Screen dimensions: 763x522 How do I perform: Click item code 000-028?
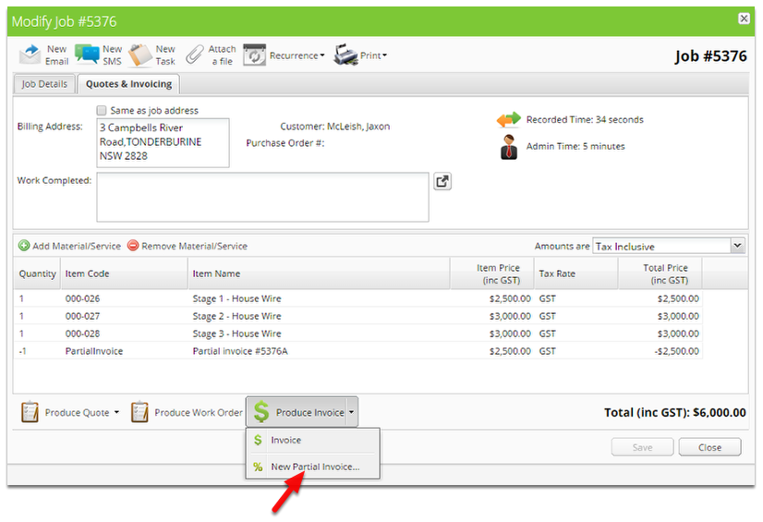(83, 334)
